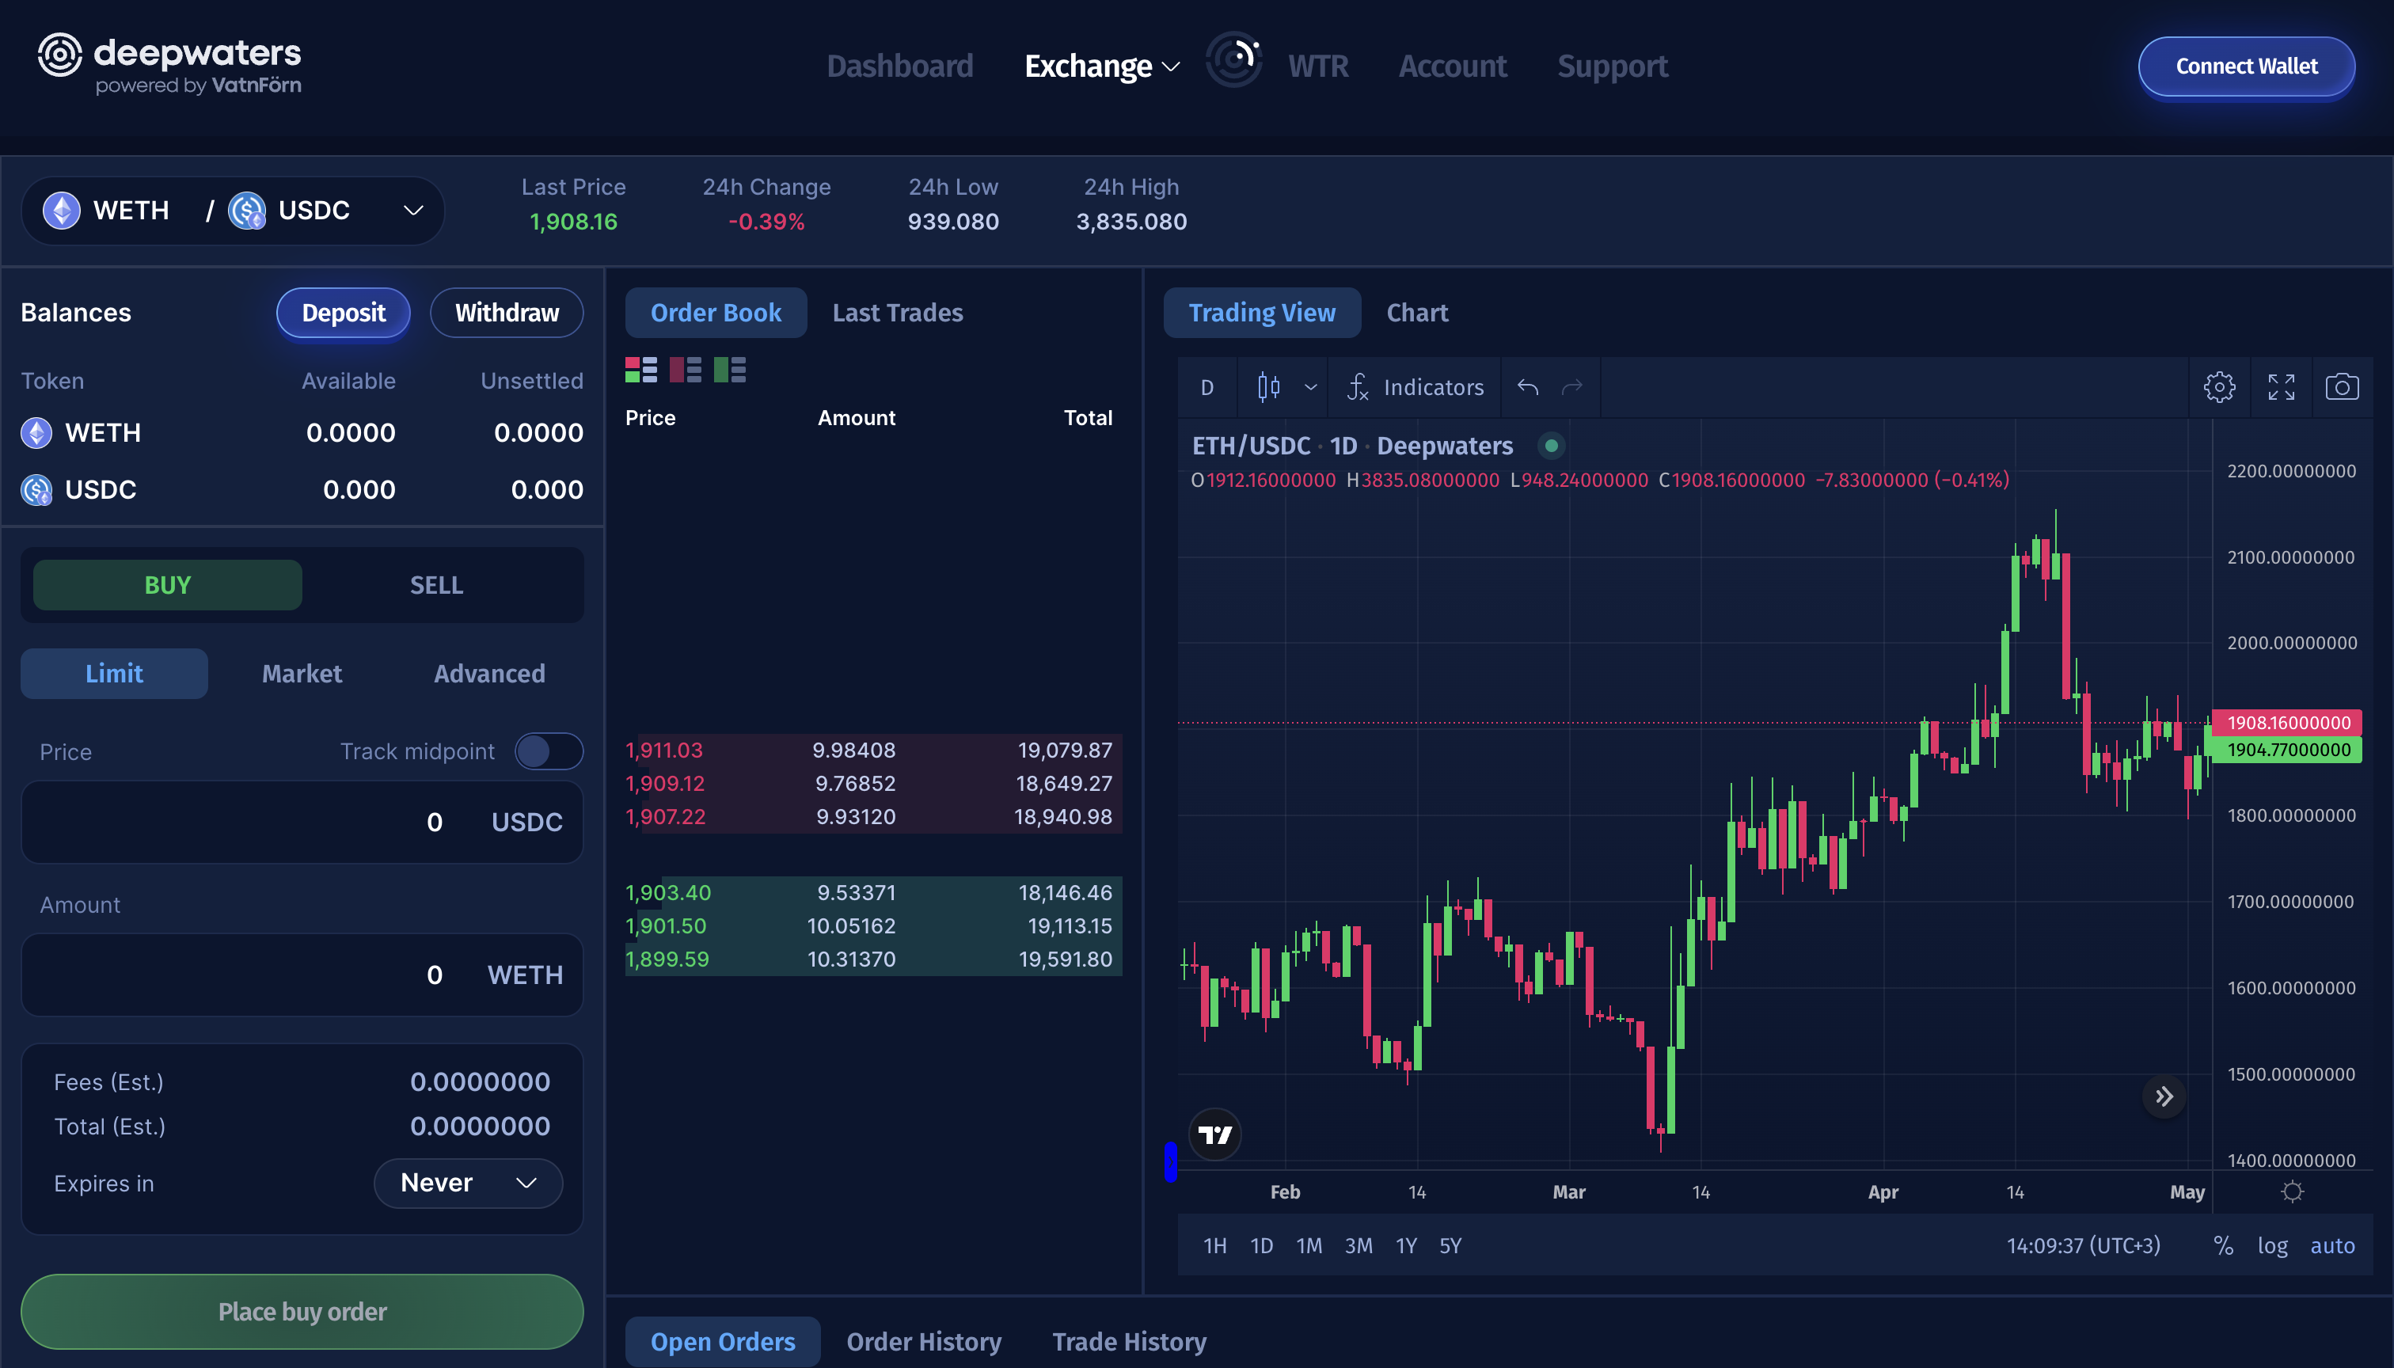This screenshot has height=1368, width=2394.
Task: Toggle percent scale on chart
Action: [2223, 1245]
